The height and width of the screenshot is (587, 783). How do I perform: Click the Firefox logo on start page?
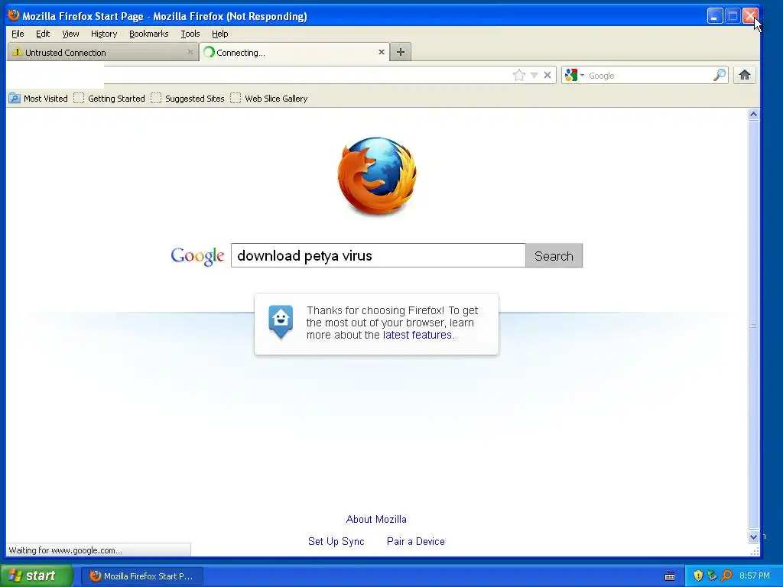[x=377, y=176]
